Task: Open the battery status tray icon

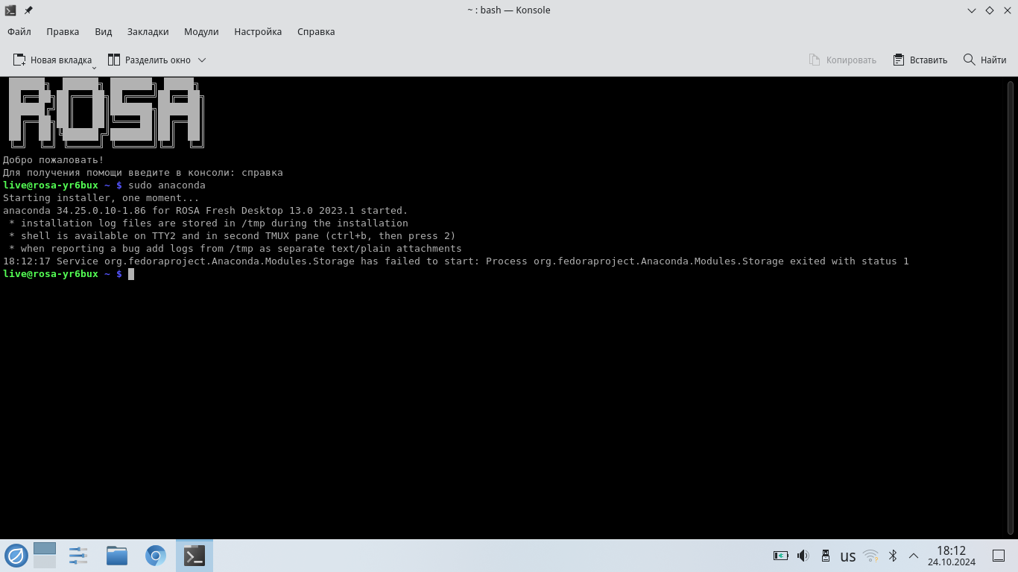Action: pos(781,556)
